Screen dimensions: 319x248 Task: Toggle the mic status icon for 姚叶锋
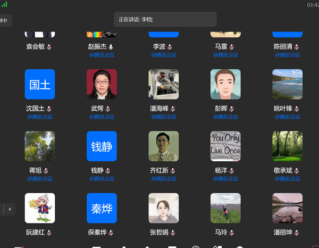coord(296,109)
